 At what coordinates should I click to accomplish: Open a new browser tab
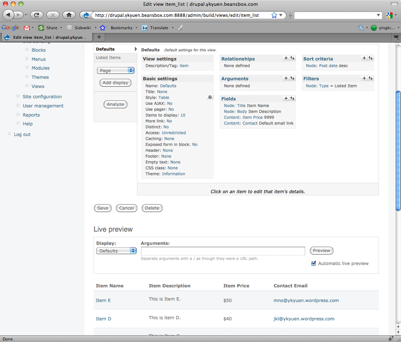pyautogui.click(x=98, y=37)
